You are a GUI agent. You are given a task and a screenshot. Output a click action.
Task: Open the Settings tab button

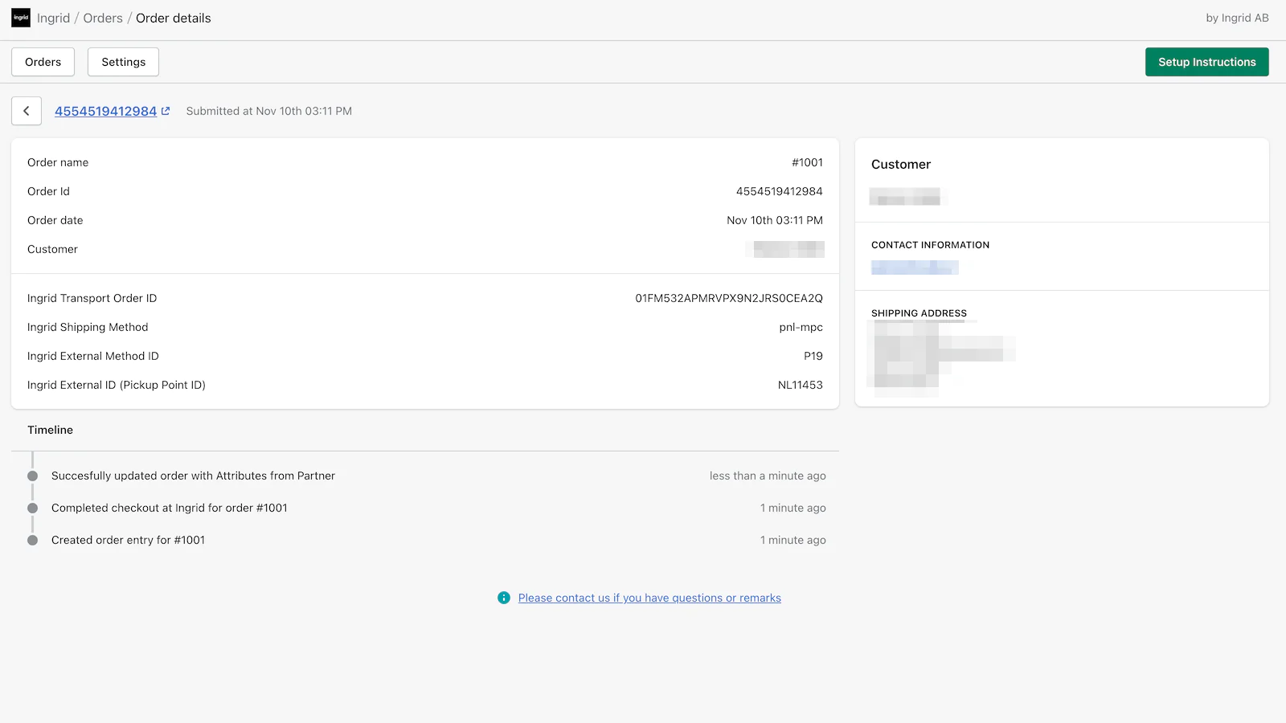point(123,62)
